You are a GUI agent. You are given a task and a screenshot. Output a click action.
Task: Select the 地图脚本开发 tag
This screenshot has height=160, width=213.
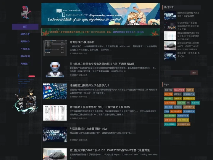(183, 116)
